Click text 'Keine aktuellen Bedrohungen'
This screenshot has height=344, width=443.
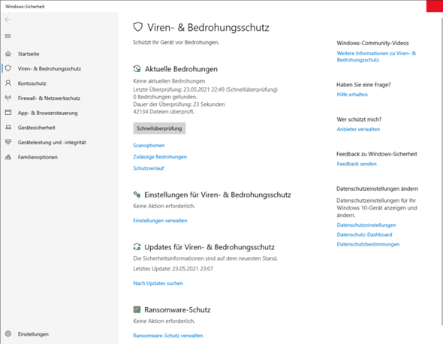coord(169,81)
